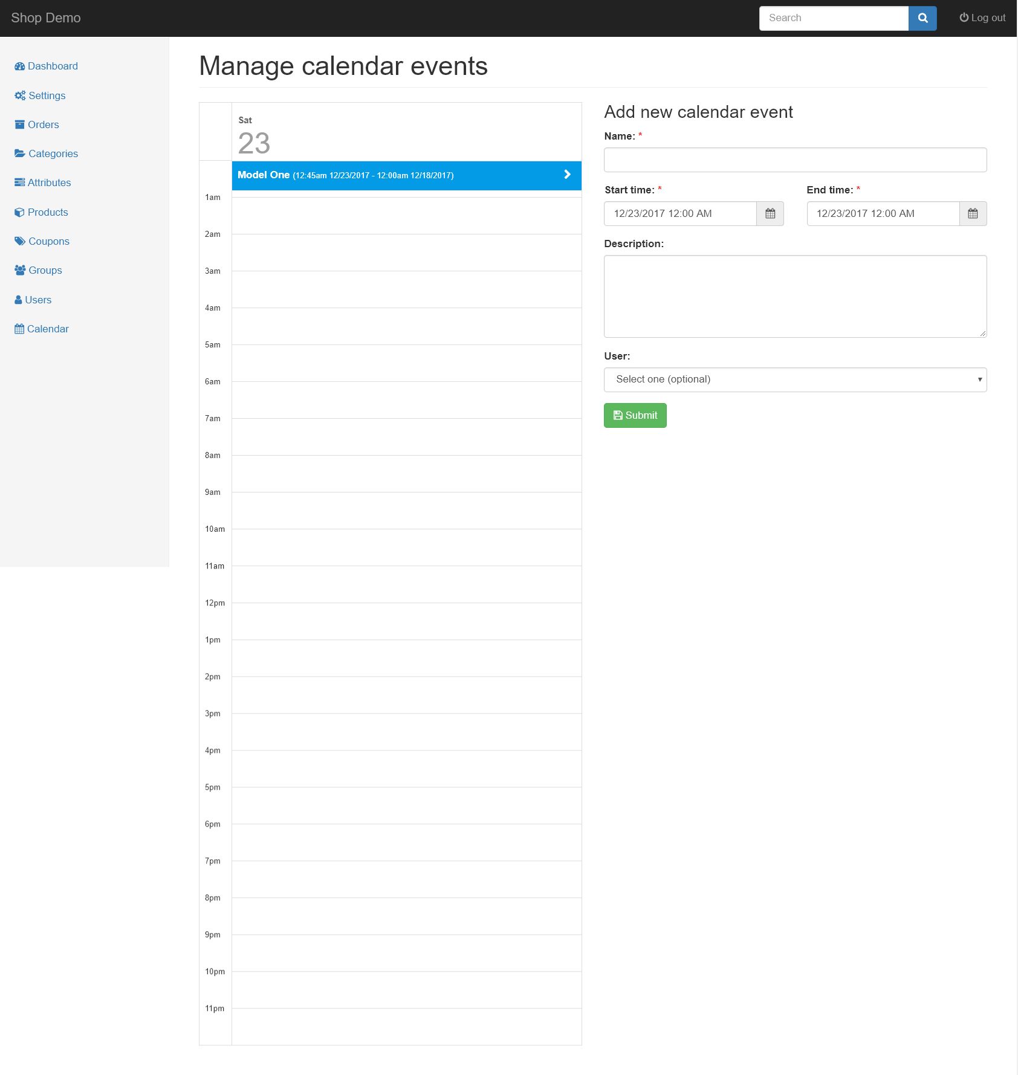The image size is (1018, 1075).
Task: Click the Categories folder icon
Action: (20, 153)
